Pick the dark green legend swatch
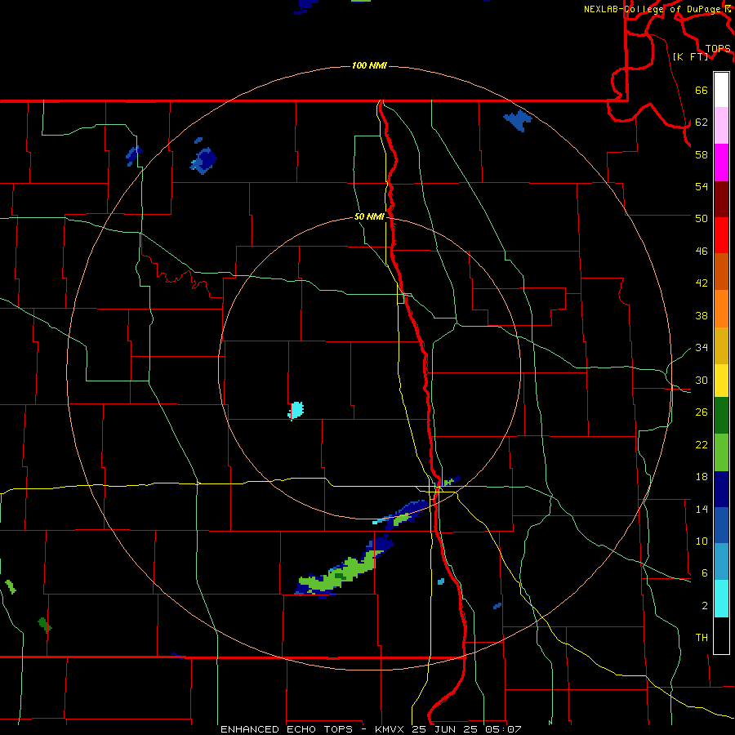Image resolution: width=735 pixels, height=735 pixels. pos(721,416)
